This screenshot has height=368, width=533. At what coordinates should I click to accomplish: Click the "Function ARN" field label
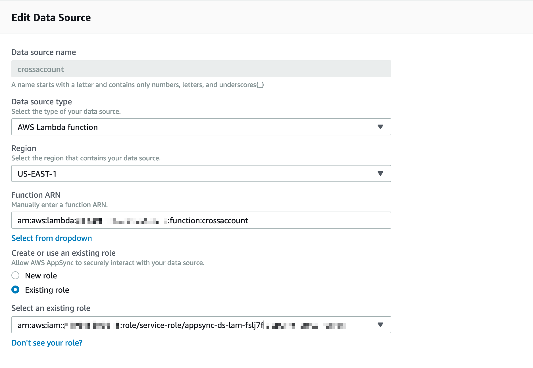click(x=36, y=195)
